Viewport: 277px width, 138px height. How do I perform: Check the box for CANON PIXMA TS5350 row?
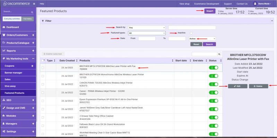pyautogui.click(x=43, y=85)
